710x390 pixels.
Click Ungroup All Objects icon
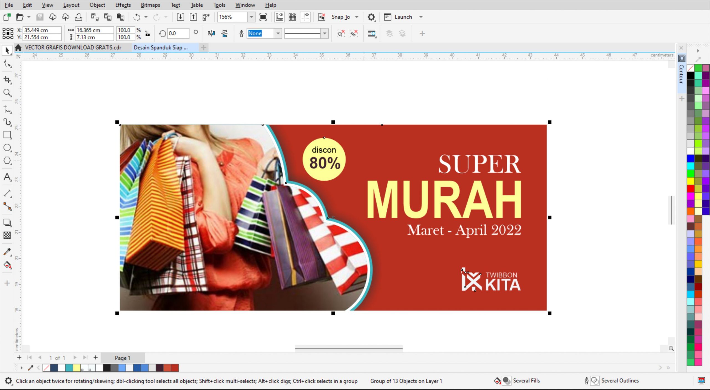[x=354, y=34]
